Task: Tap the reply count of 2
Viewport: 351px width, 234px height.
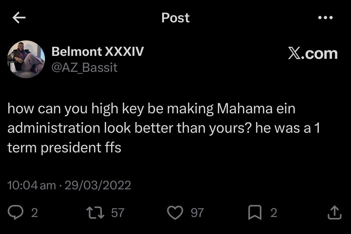Action: click(34, 213)
